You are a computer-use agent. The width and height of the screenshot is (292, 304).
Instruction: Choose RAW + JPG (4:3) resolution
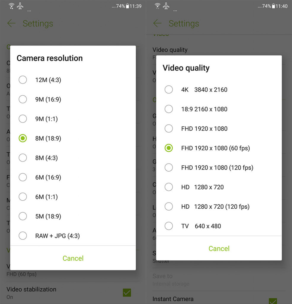pyautogui.click(x=73, y=236)
